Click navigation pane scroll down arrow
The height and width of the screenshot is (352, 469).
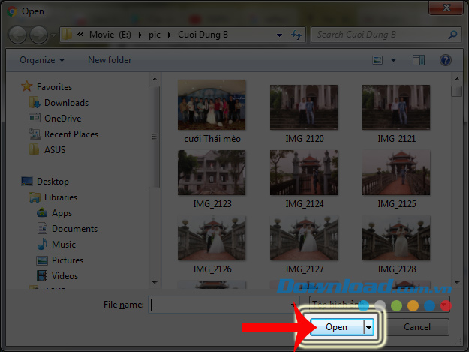(155, 282)
